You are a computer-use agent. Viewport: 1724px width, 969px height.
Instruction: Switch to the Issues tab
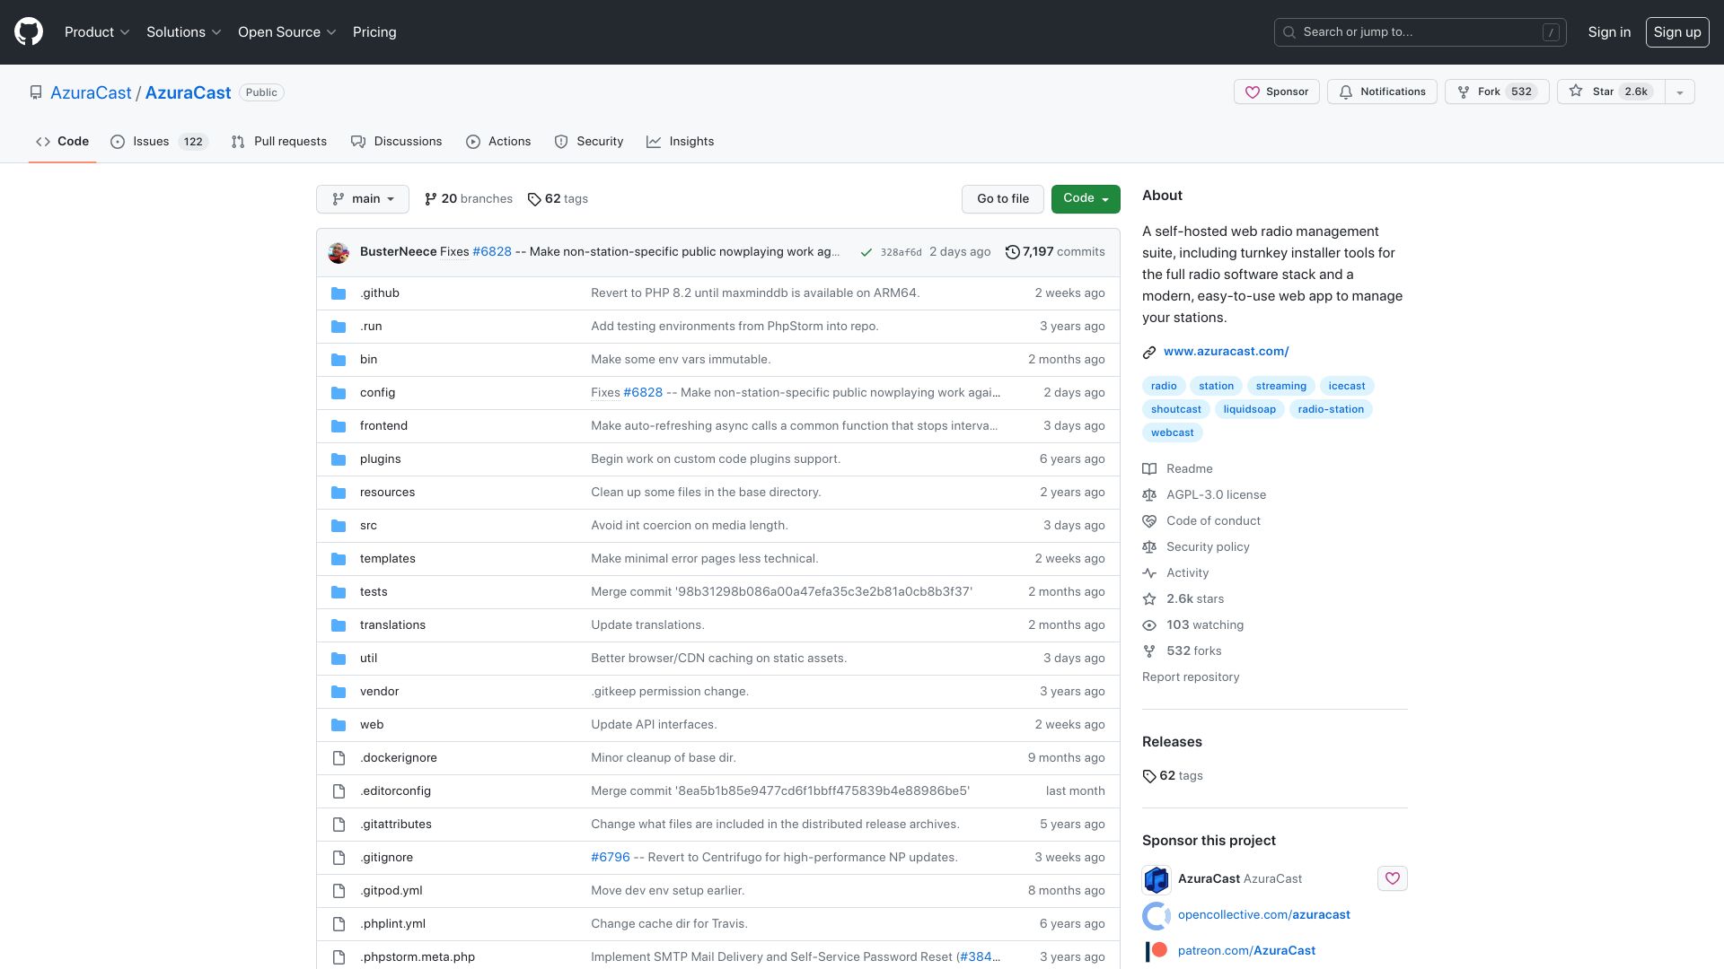pos(159,142)
